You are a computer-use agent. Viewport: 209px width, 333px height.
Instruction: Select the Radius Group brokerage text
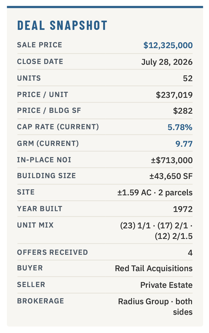coord(143,302)
